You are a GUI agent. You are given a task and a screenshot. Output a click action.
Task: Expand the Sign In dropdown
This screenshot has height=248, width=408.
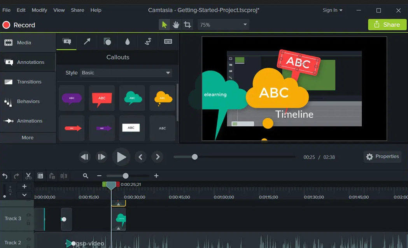[x=333, y=10]
